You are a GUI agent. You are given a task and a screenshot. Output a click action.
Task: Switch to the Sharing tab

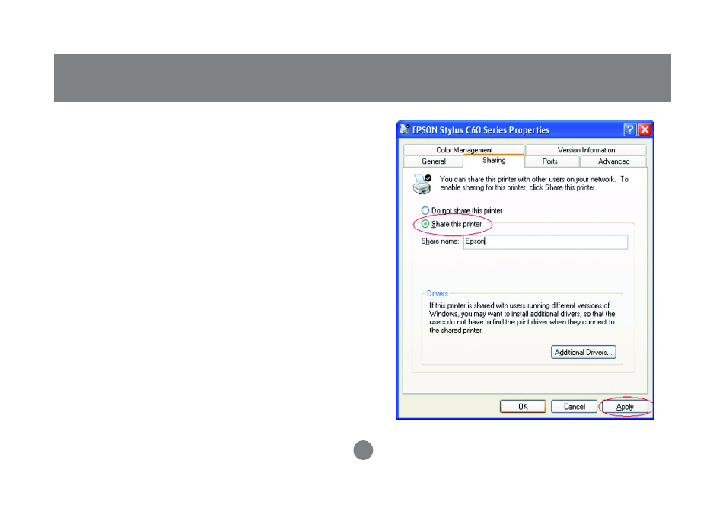point(494,160)
